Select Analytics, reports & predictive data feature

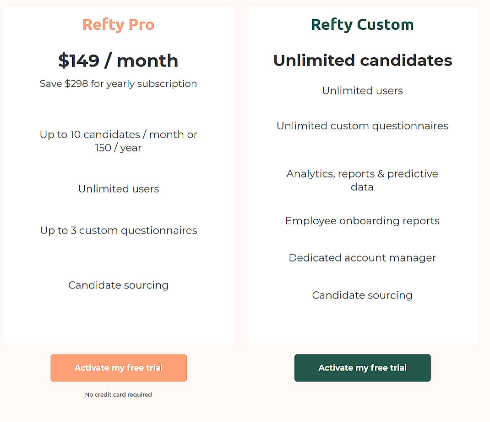362,180
